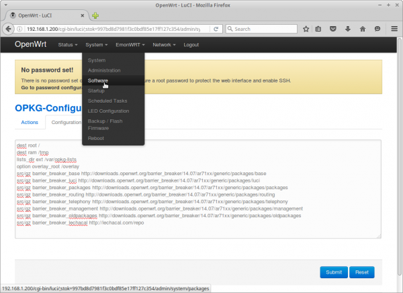Image resolution: width=403 pixels, height=293 pixels.
Task: Click the 'barrier_breaker_packages' source line
Action: (152, 188)
